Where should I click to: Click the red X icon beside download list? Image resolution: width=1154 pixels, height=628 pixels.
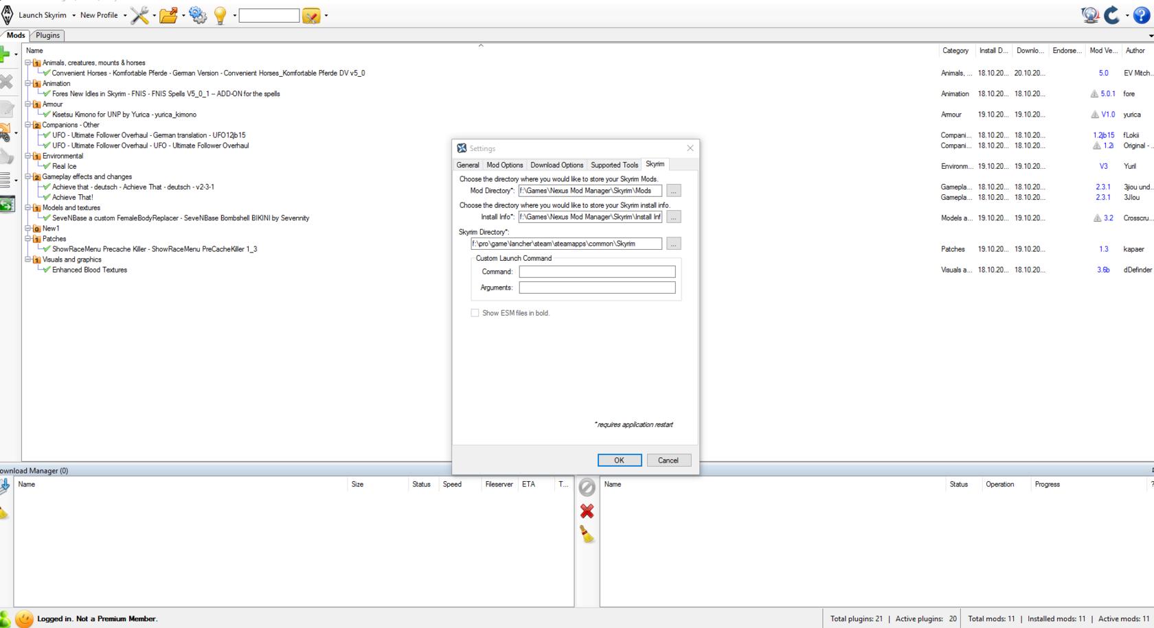(x=587, y=511)
